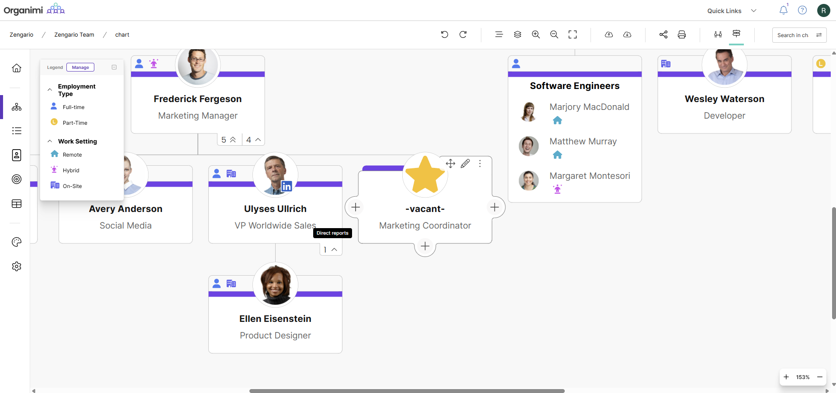Minimize the Legend panel

114,67
